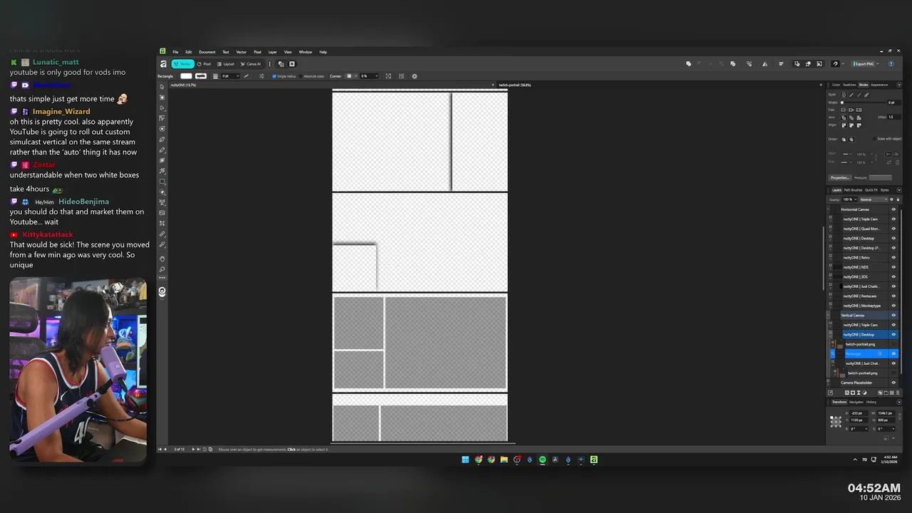Select the Rectangle shape tool
The height and width of the screenshot is (513, 912).
pos(162,182)
